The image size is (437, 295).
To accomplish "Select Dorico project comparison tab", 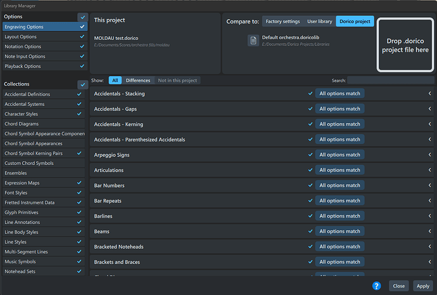I will [x=355, y=21].
